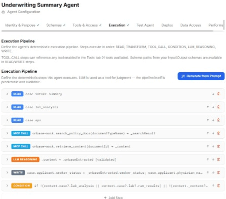
Task: Open the Tools & Access tab
Action: pos(87,25)
